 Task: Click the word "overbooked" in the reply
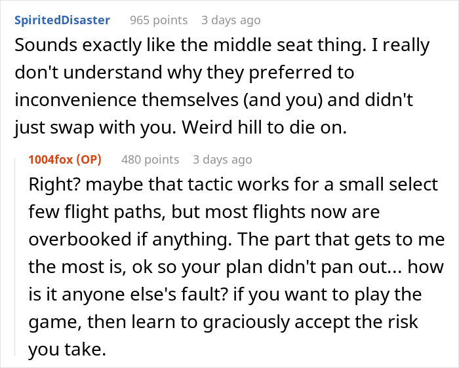(80, 240)
